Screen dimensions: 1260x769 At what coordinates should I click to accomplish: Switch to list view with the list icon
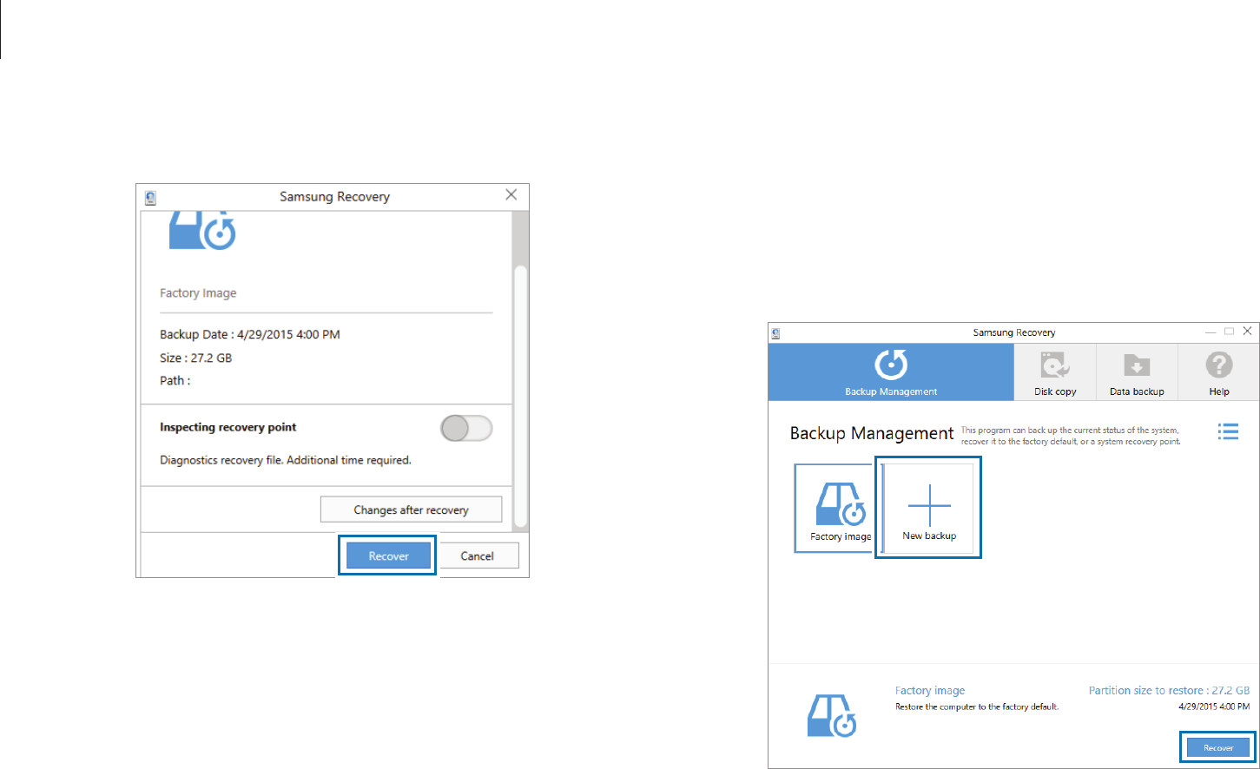pos(1228,431)
